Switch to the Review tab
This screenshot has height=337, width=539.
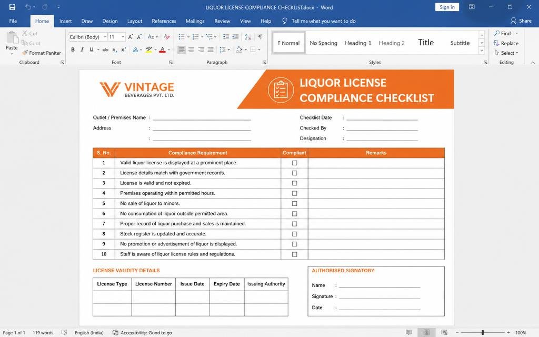(x=222, y=21)
